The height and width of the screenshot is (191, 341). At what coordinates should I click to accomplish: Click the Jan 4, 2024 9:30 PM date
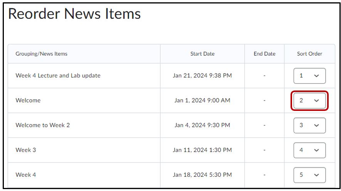202,125
